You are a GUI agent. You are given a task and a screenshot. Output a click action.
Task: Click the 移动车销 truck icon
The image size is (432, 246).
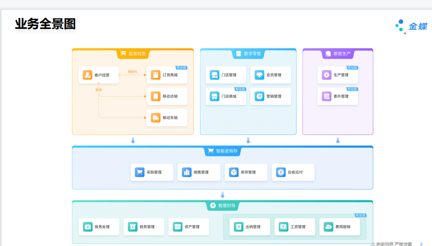tap(156, 118)
